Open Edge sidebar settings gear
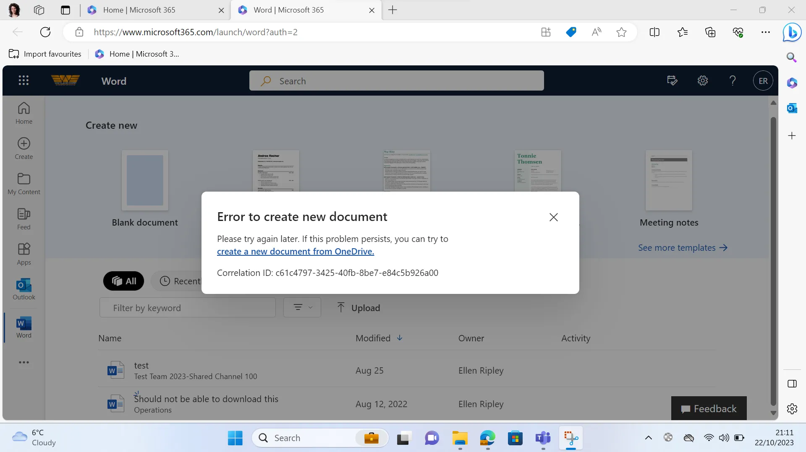The image size is (806, 452). click(x=792, y=409)
